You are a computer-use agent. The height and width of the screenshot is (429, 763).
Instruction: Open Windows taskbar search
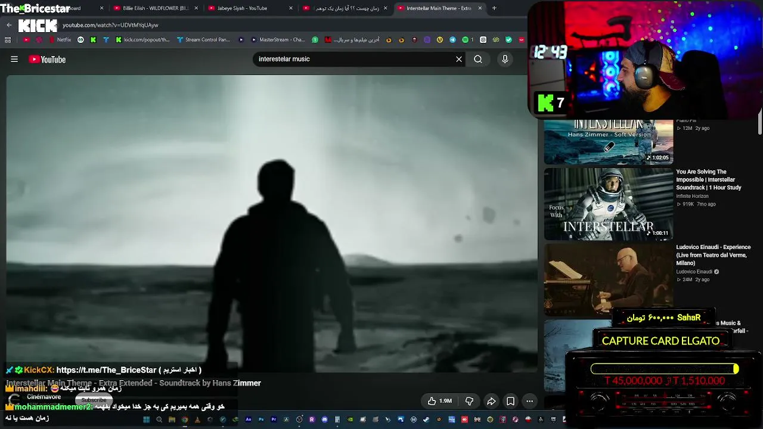[159, 419]
